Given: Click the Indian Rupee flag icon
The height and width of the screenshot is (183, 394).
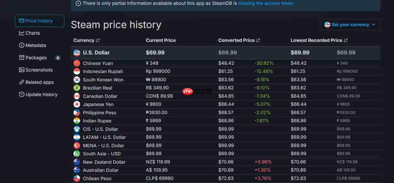Looking at the screenshot, I should coord(77,121).
